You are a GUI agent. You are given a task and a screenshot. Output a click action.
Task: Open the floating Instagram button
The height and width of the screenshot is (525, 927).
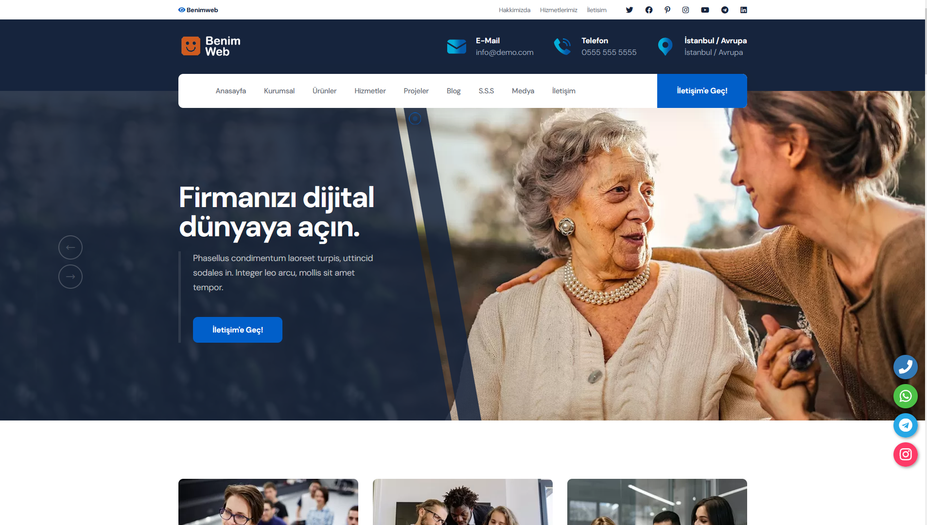pyautogui.click(x=905, y=455)
